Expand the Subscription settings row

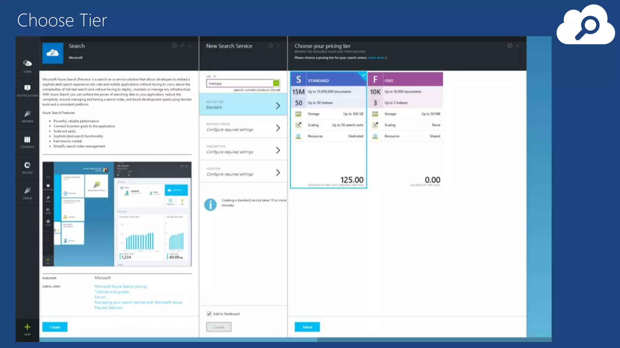243,150
